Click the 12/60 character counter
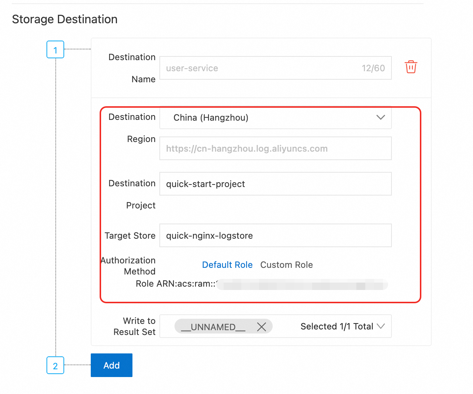 [373, 68]
